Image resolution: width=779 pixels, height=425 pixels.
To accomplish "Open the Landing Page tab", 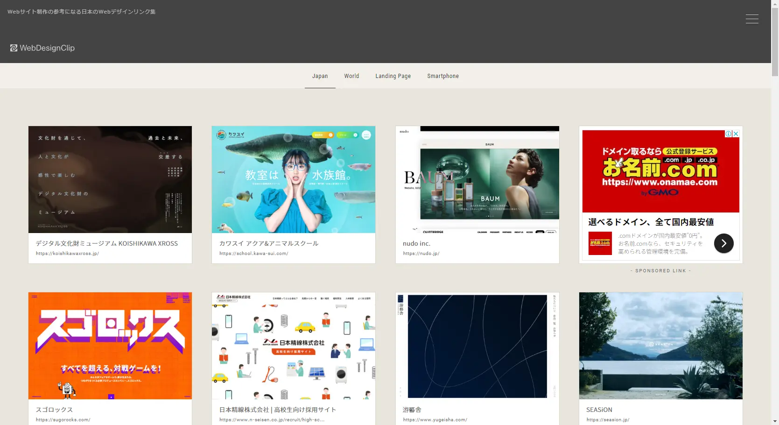I will (393, 76).
